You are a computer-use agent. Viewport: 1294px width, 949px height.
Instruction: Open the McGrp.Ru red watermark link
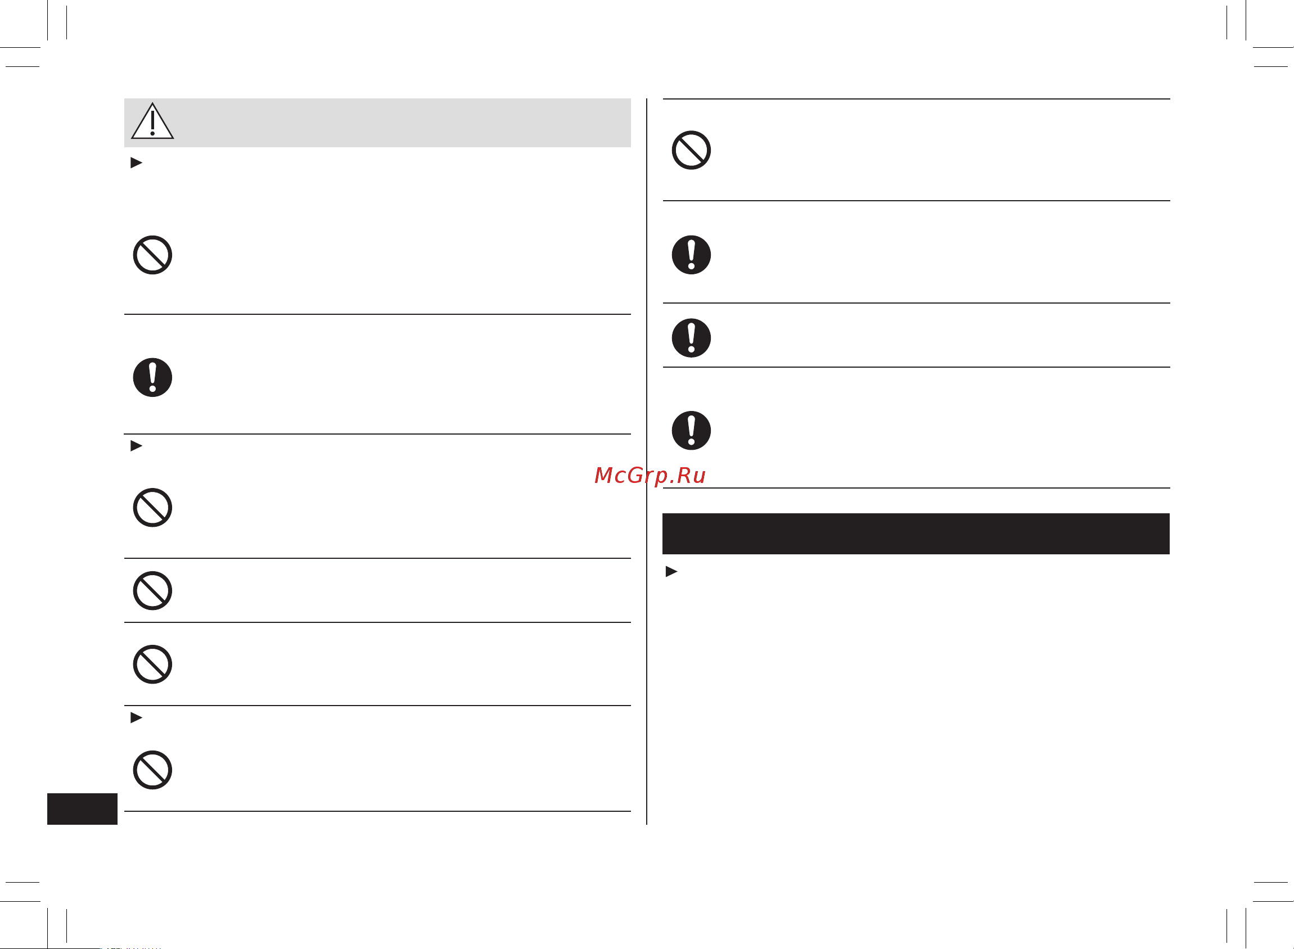650,476
